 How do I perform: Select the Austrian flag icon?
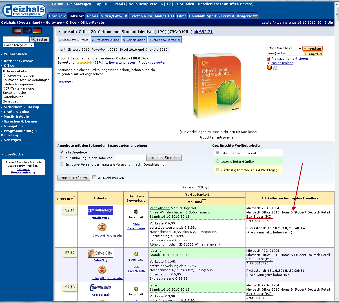point(17,30)
